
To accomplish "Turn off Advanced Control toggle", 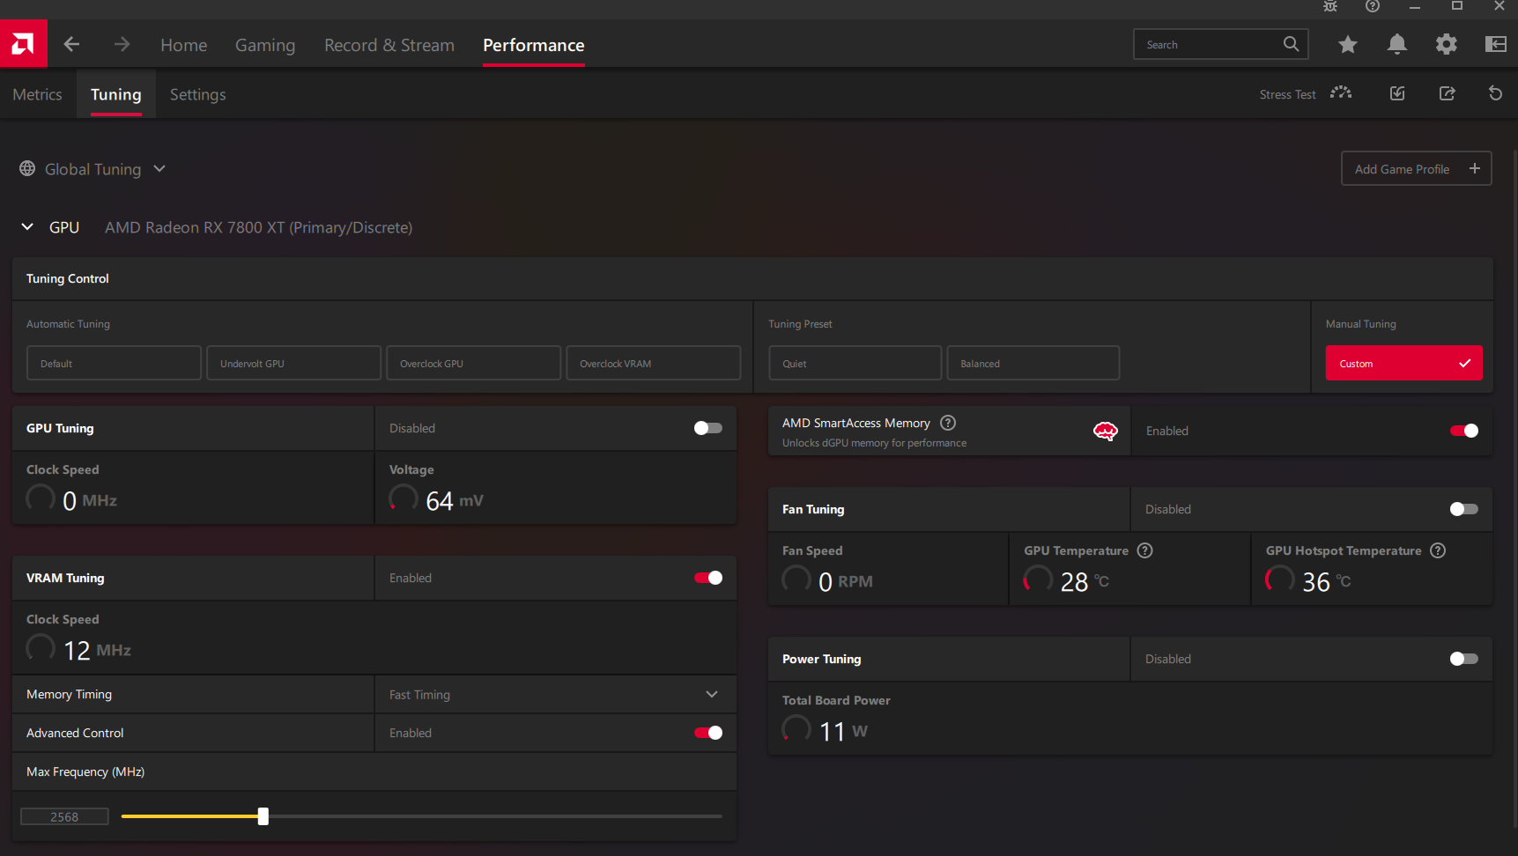I will [708, 733].
